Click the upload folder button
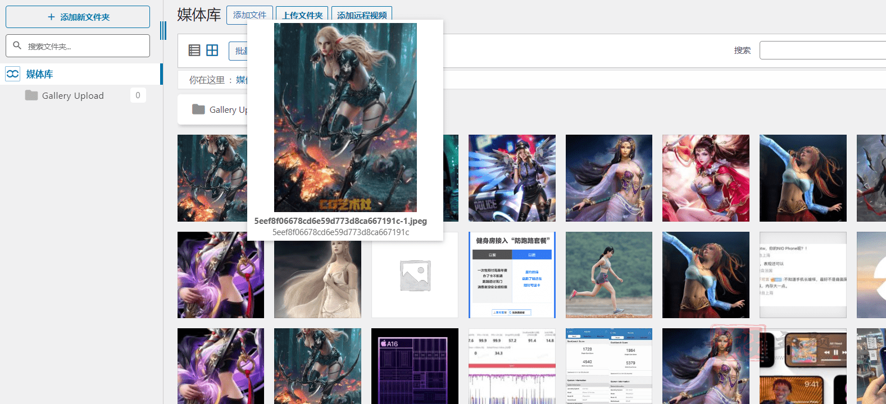 coord(302,15)
